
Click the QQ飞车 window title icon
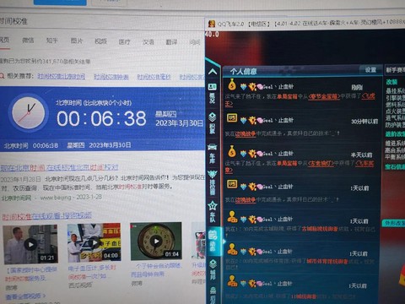212,24
